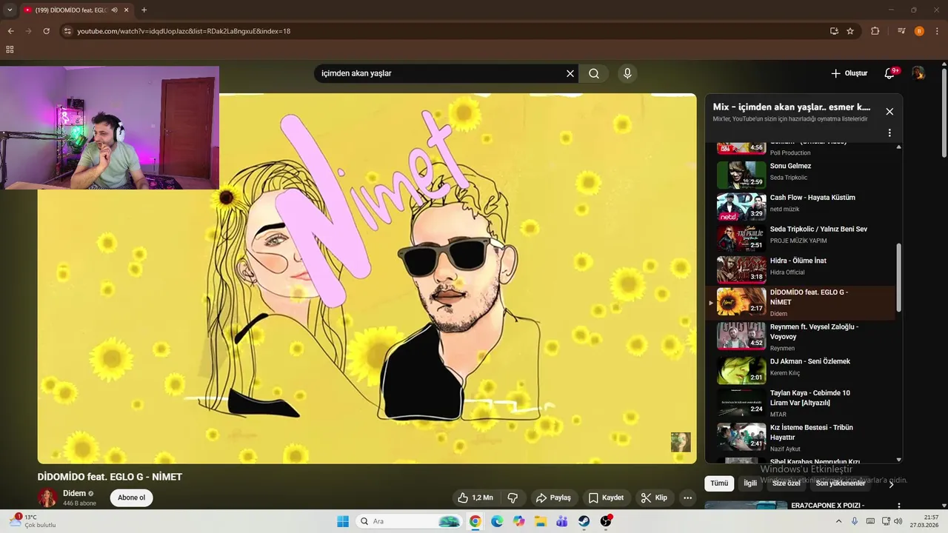948x533 pixels.
Task: Open Steam from taskbar
Action: click(584, 521)
